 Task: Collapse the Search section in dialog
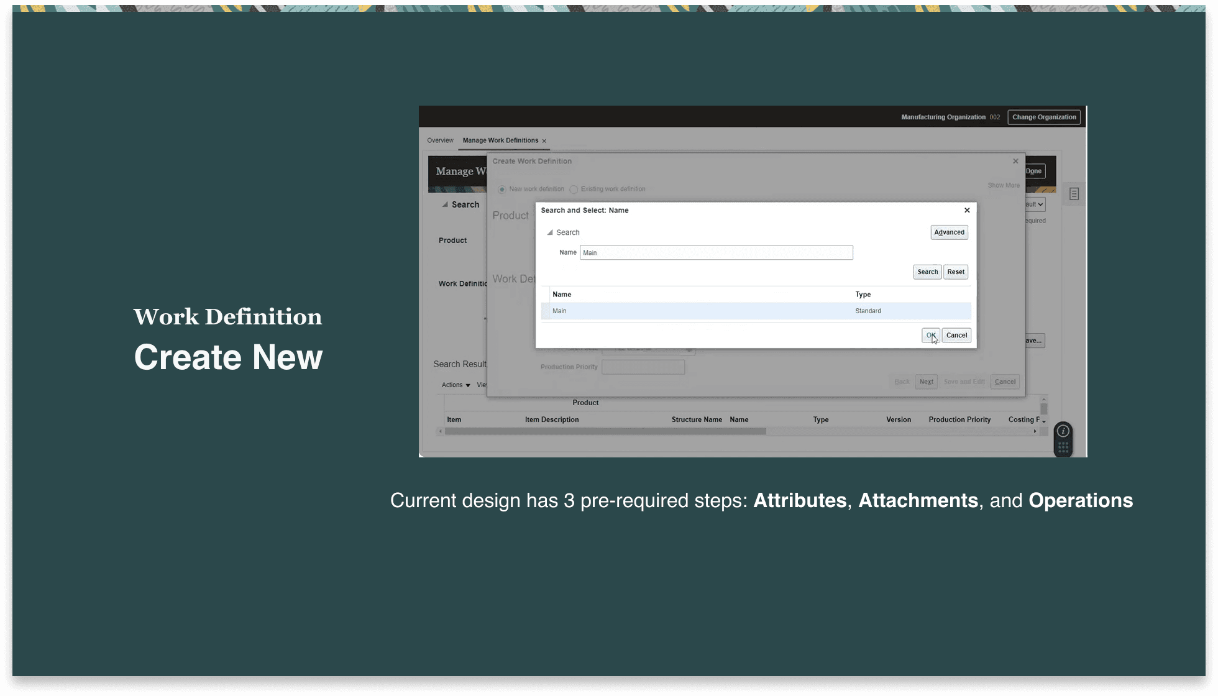[x=550, y=232]
